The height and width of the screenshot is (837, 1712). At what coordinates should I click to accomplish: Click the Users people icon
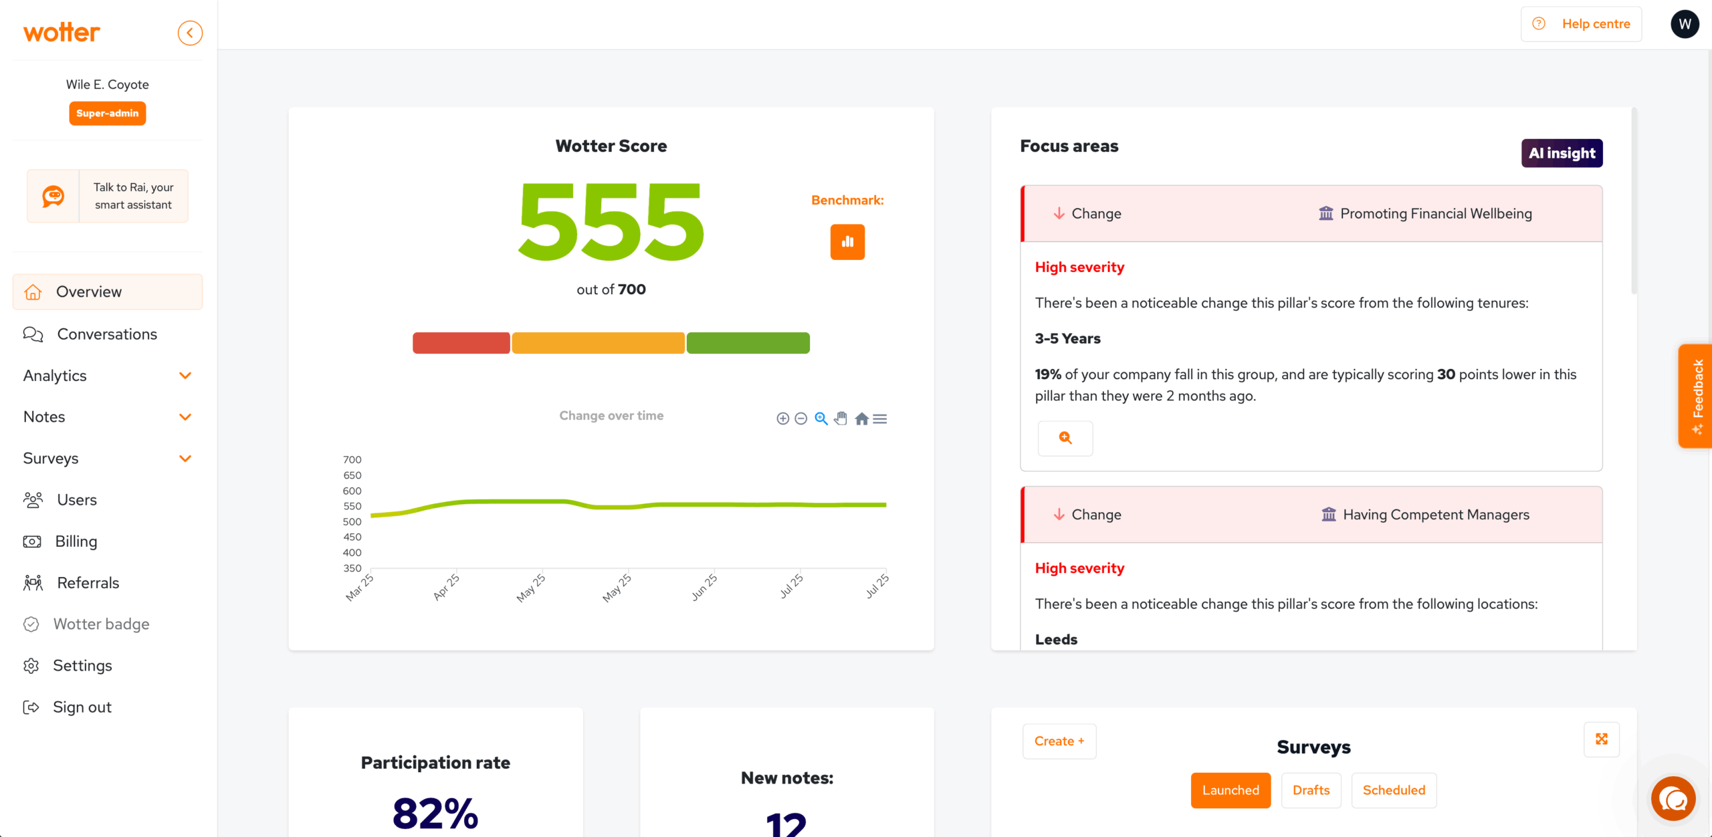pos(33,500)
